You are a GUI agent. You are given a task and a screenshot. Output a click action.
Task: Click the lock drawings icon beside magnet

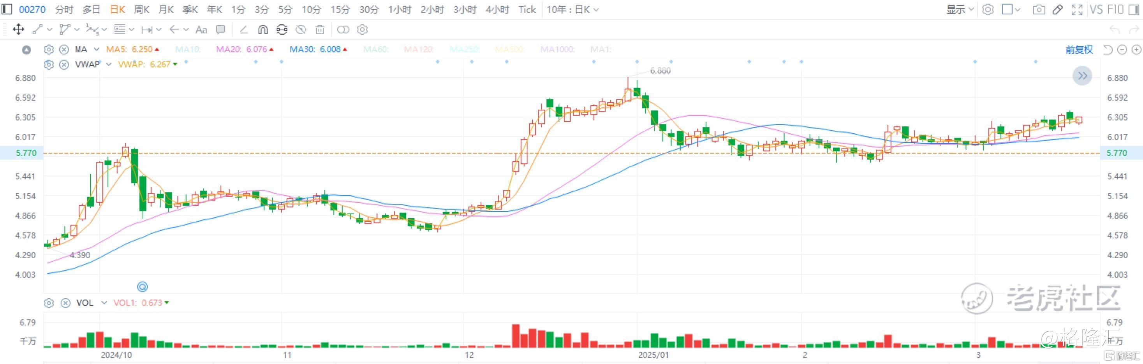click(x=282, y=30)
